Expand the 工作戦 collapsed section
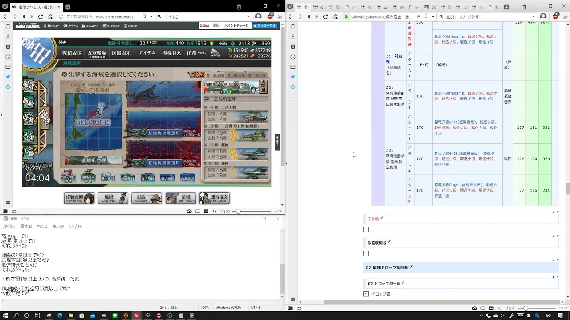The image size is (570, 320). tap(366, 229)
